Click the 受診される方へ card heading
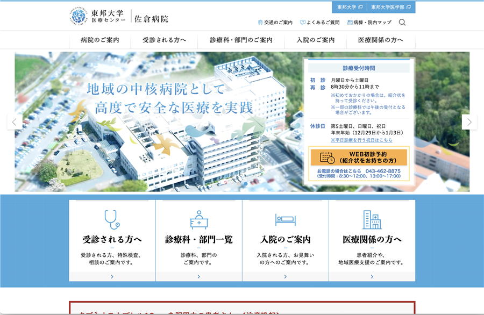This screenshot has height=315, width=484. tap(112, 239)
